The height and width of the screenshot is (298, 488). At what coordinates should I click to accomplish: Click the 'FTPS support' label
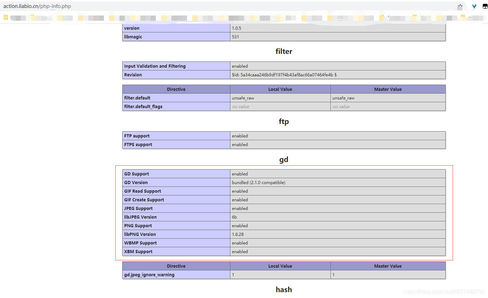pyautogui.click(x=138, y=145)
